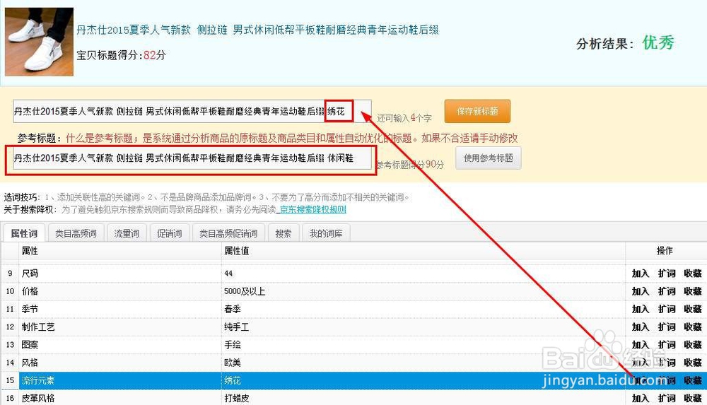Click the value 44 in 尺码 row

coord(228,274)
